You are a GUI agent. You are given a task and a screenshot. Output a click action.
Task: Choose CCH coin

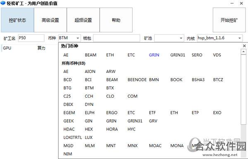(89, 96)
